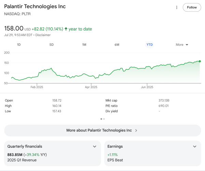Screen dimensions: 205x171
Task: Select the YTD range tab
Action: point(149,45)
